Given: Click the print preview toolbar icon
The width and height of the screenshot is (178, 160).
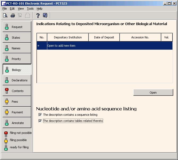Looking at the screenshot, I should [5, 15].
